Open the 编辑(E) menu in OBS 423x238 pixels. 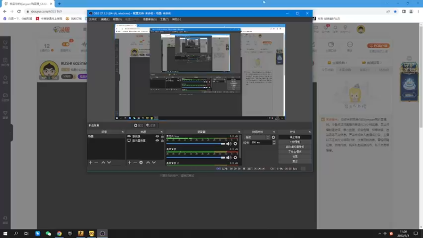pos(105,20)
